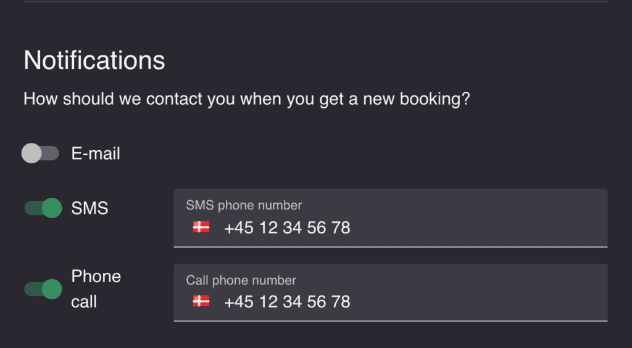
Task: Click the Notifications section heading
Action: [94, 60]
